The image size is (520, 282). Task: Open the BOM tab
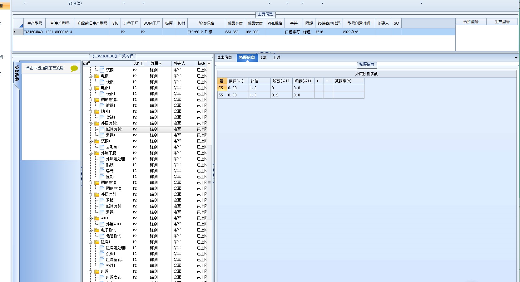pos(264,58)
